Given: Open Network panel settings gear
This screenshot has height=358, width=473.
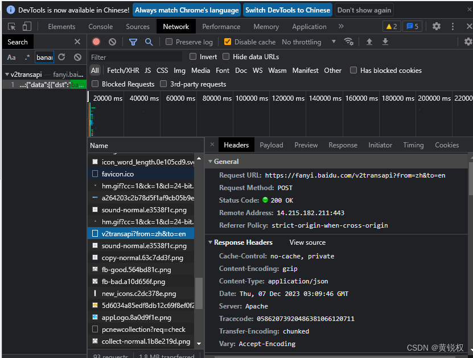Looking at the screenshot, I should pyautogui.click(x=468, y=42).
